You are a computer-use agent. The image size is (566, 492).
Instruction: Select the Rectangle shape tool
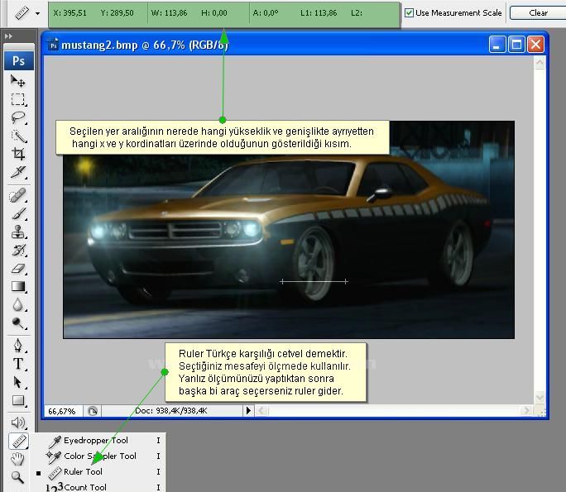[18, 400]
